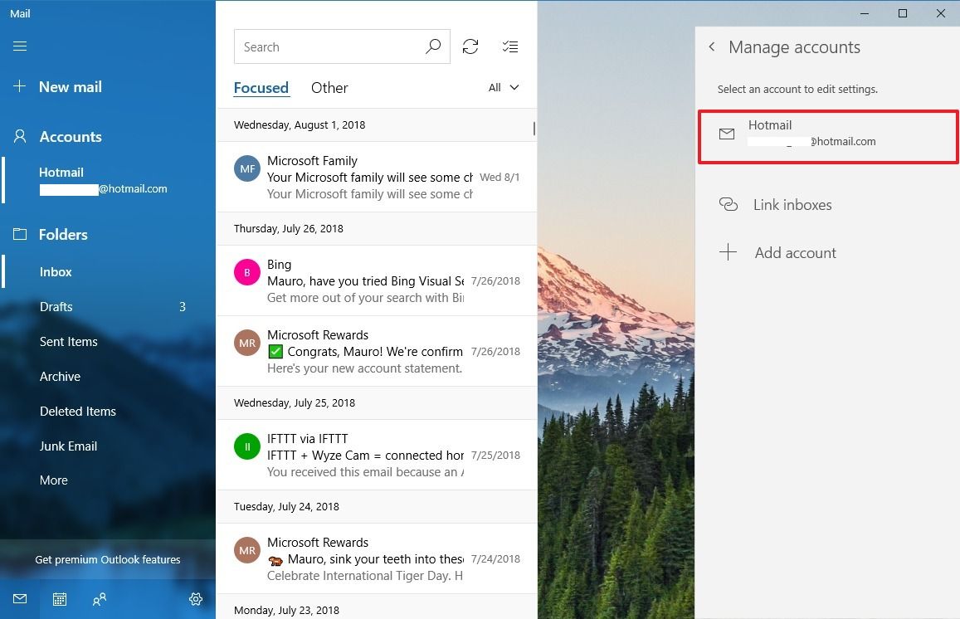Enter selection mode with the checklist icon
The width and height of the screenshot is (960, 619).
[510, 46]
